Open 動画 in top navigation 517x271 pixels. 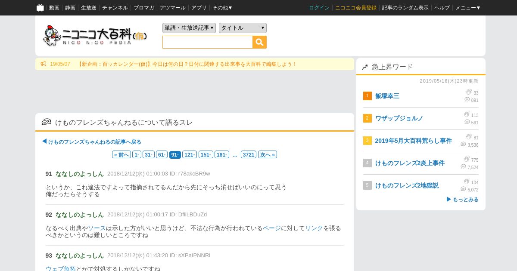[x=54, y=8]
